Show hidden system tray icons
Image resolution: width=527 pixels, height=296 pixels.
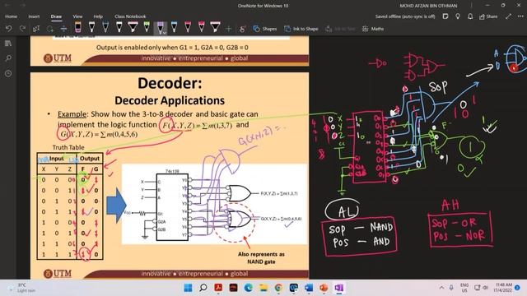441,288
